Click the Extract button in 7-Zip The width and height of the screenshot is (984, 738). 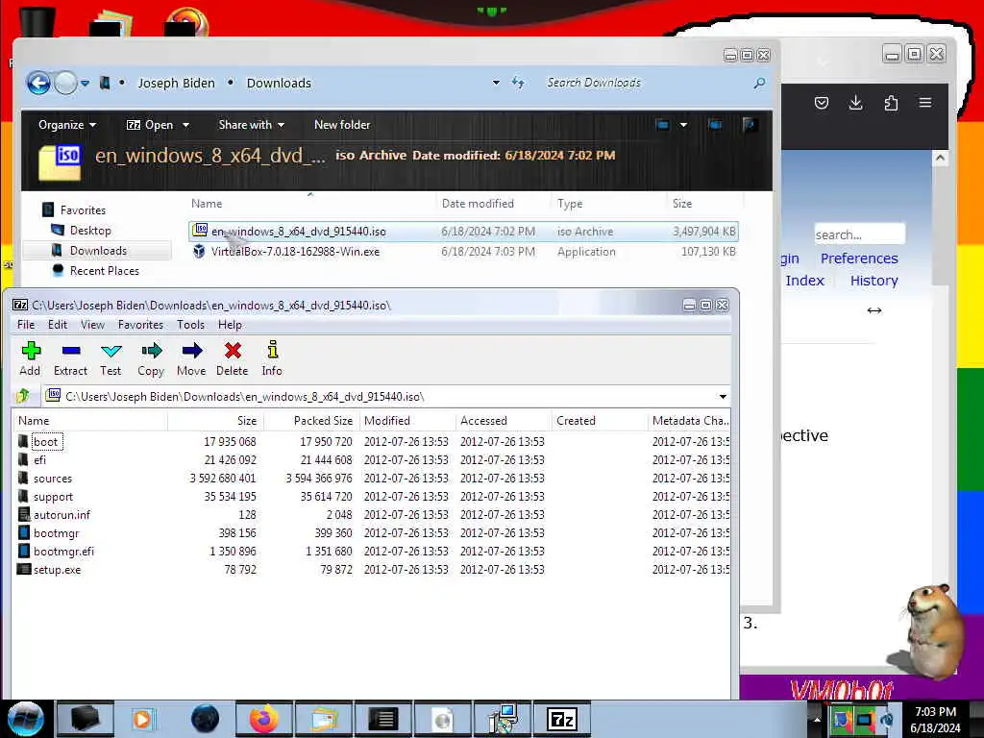[70, 358]
